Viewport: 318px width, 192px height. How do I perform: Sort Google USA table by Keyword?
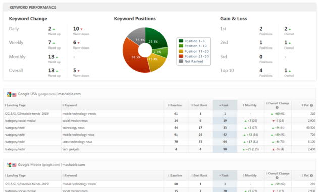[x=70, y=105]
